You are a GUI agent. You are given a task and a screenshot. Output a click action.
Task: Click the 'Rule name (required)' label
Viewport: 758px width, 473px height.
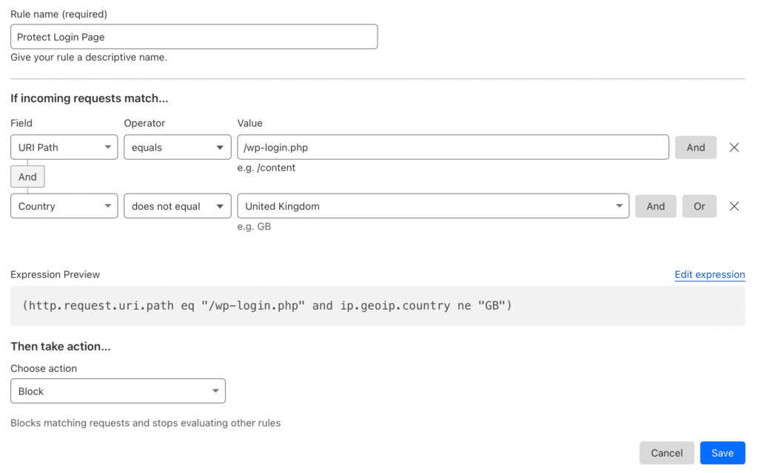59,14
